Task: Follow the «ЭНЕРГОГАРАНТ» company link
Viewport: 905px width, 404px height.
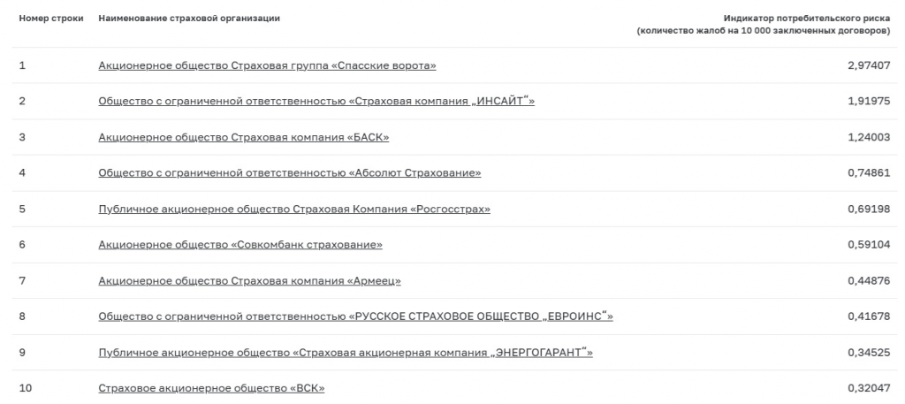Action: [x=346, y=353]
